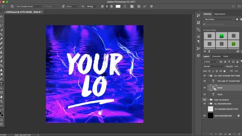Select the Horizontal Type tool
Image resolution: width=242 pixels, height=136 pixels.
(2, 83)
